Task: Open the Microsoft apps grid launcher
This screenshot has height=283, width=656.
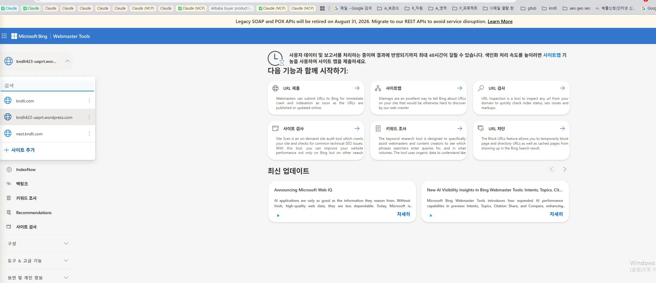Action: (x=4, y=36)
